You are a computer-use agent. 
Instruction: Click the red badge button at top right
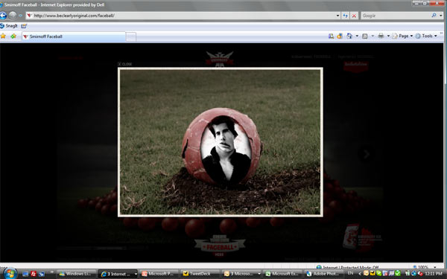[x=356, y=66]
